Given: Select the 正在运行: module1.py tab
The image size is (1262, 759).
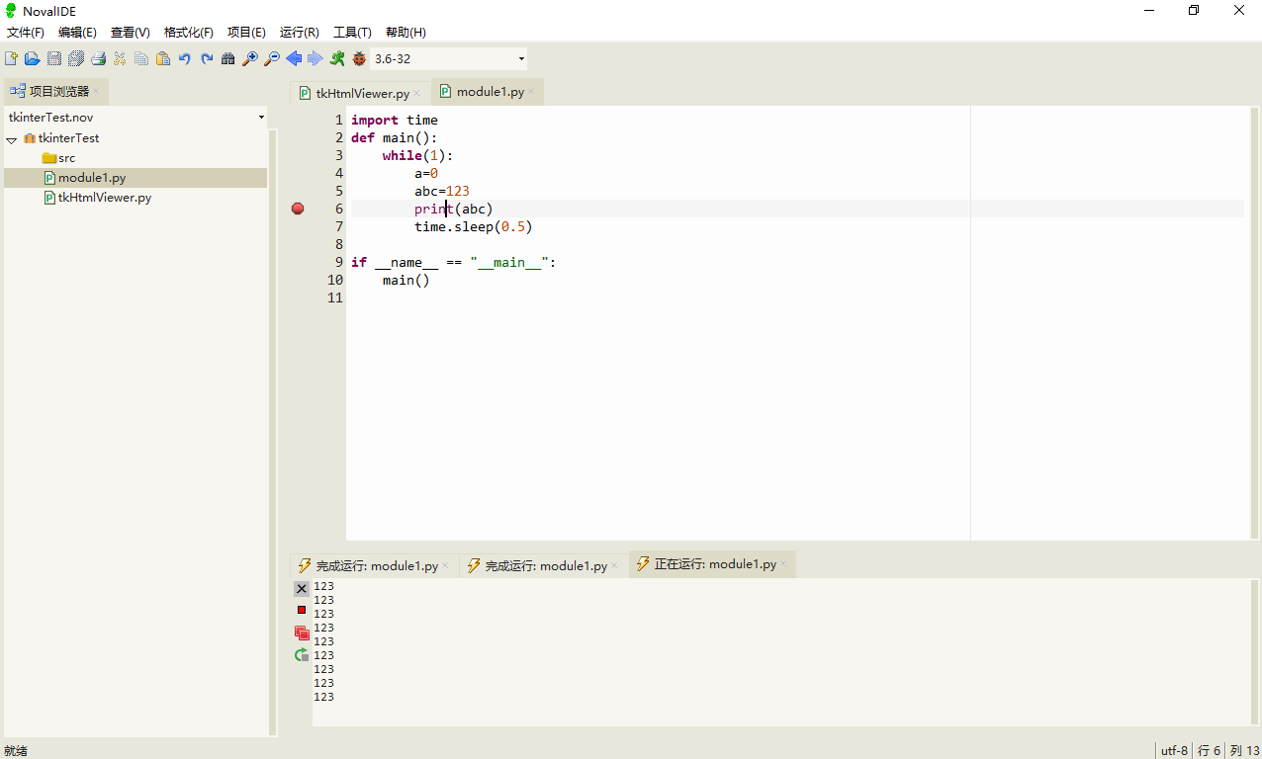Looking at the screenshot, I should 712,564.
